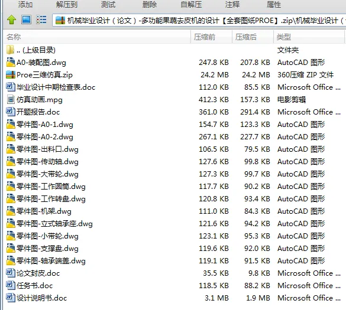The height and width of the screenshot is (310, 346).
Task: Click the zip icon of Proe三维仿真.zip
Action: point(11,74)
